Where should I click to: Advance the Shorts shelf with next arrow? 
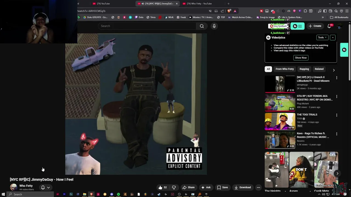[337, 173]
